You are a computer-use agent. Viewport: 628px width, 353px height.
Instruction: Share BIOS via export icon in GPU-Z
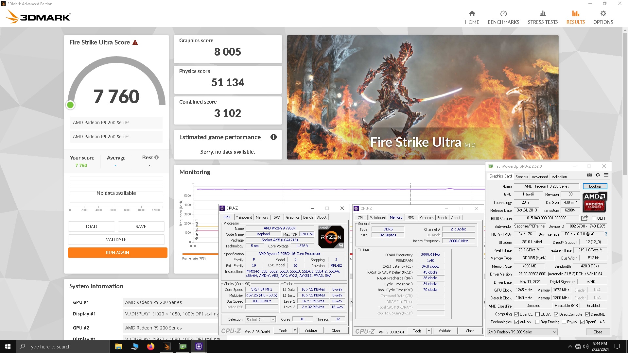click(x=584, y=218)
